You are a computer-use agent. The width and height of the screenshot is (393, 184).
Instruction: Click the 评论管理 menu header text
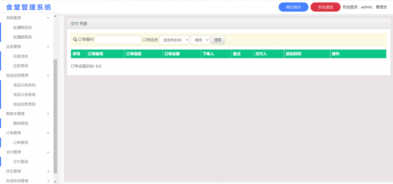click(x=13, y=171)
